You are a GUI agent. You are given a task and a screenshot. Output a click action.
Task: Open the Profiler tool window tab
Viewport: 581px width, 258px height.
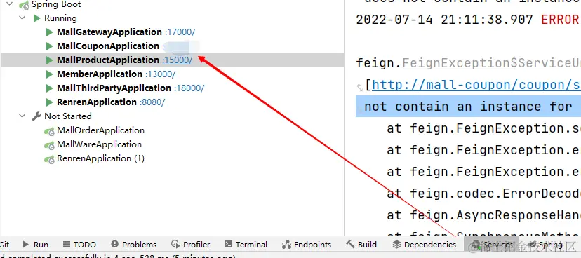[190, 245]
